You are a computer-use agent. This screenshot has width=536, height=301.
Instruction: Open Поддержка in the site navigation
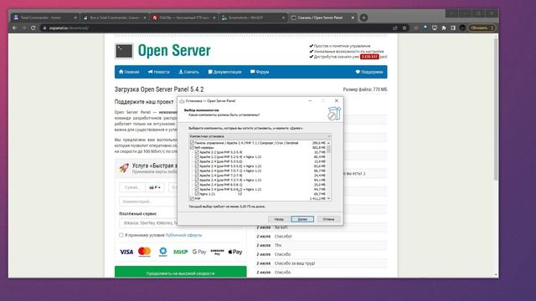368,72
